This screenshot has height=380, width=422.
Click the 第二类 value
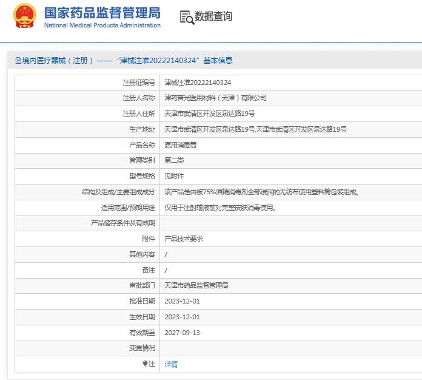click(174, 160)
